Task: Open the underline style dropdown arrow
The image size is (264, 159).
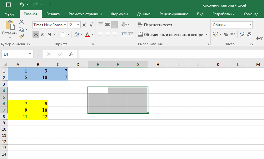Action: 55,34
